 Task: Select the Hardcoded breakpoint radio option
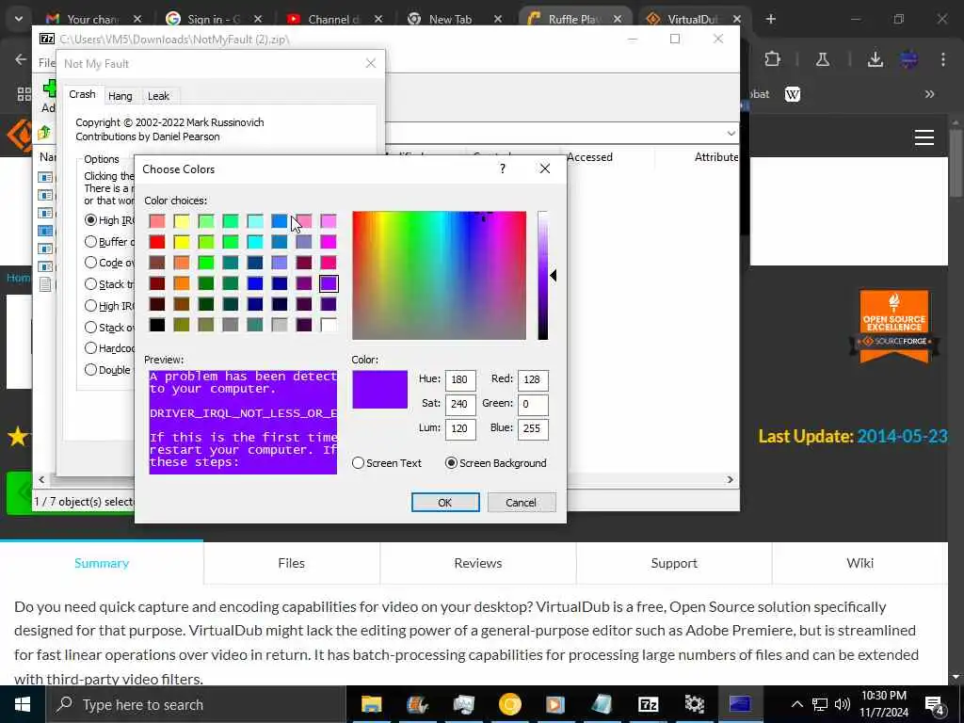(90, 348)
